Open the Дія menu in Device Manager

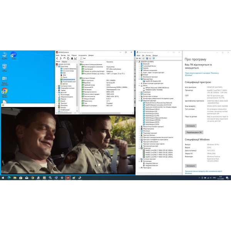tap(143, 55)
